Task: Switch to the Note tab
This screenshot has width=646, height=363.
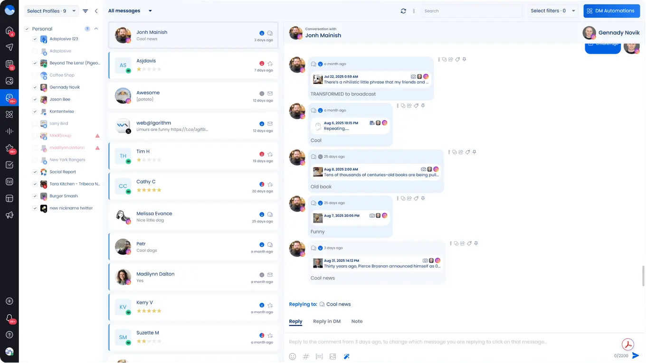Action: [357, 321]
